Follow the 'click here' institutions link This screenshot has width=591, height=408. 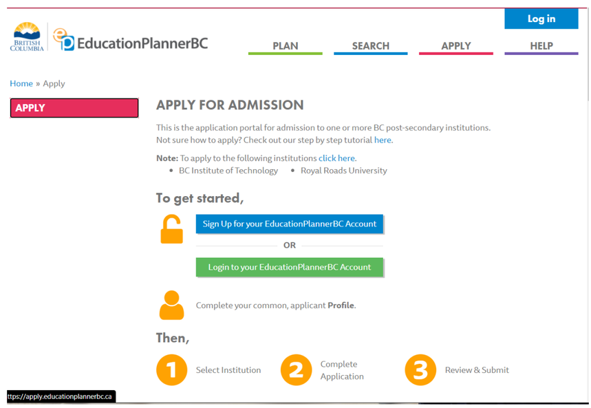(336, 158)
